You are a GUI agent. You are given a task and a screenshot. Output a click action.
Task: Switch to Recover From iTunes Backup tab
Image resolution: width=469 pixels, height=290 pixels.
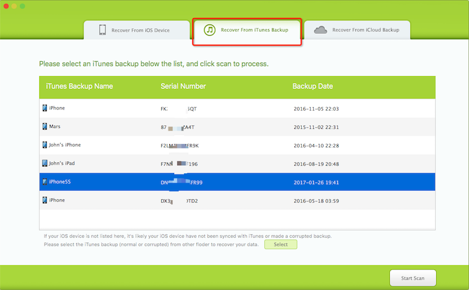tap(247, 32)
